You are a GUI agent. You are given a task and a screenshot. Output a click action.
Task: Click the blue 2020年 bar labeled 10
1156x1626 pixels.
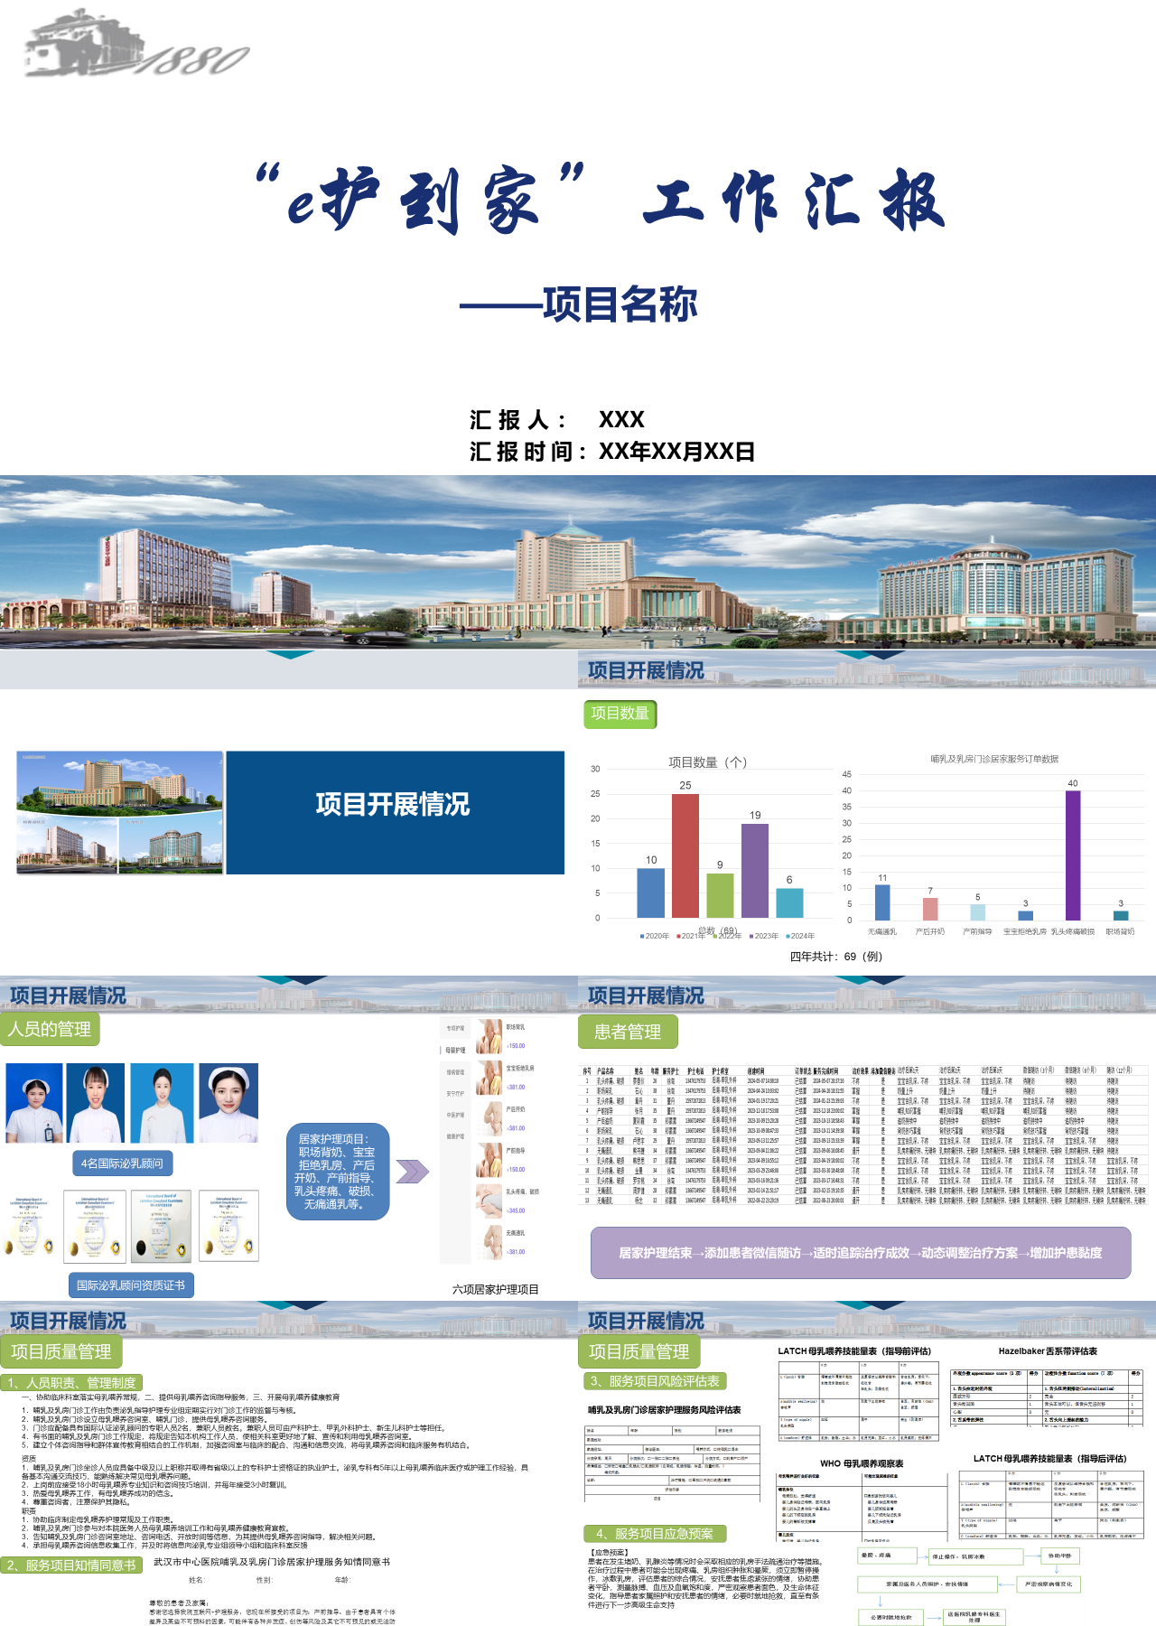tap(651, 892)
